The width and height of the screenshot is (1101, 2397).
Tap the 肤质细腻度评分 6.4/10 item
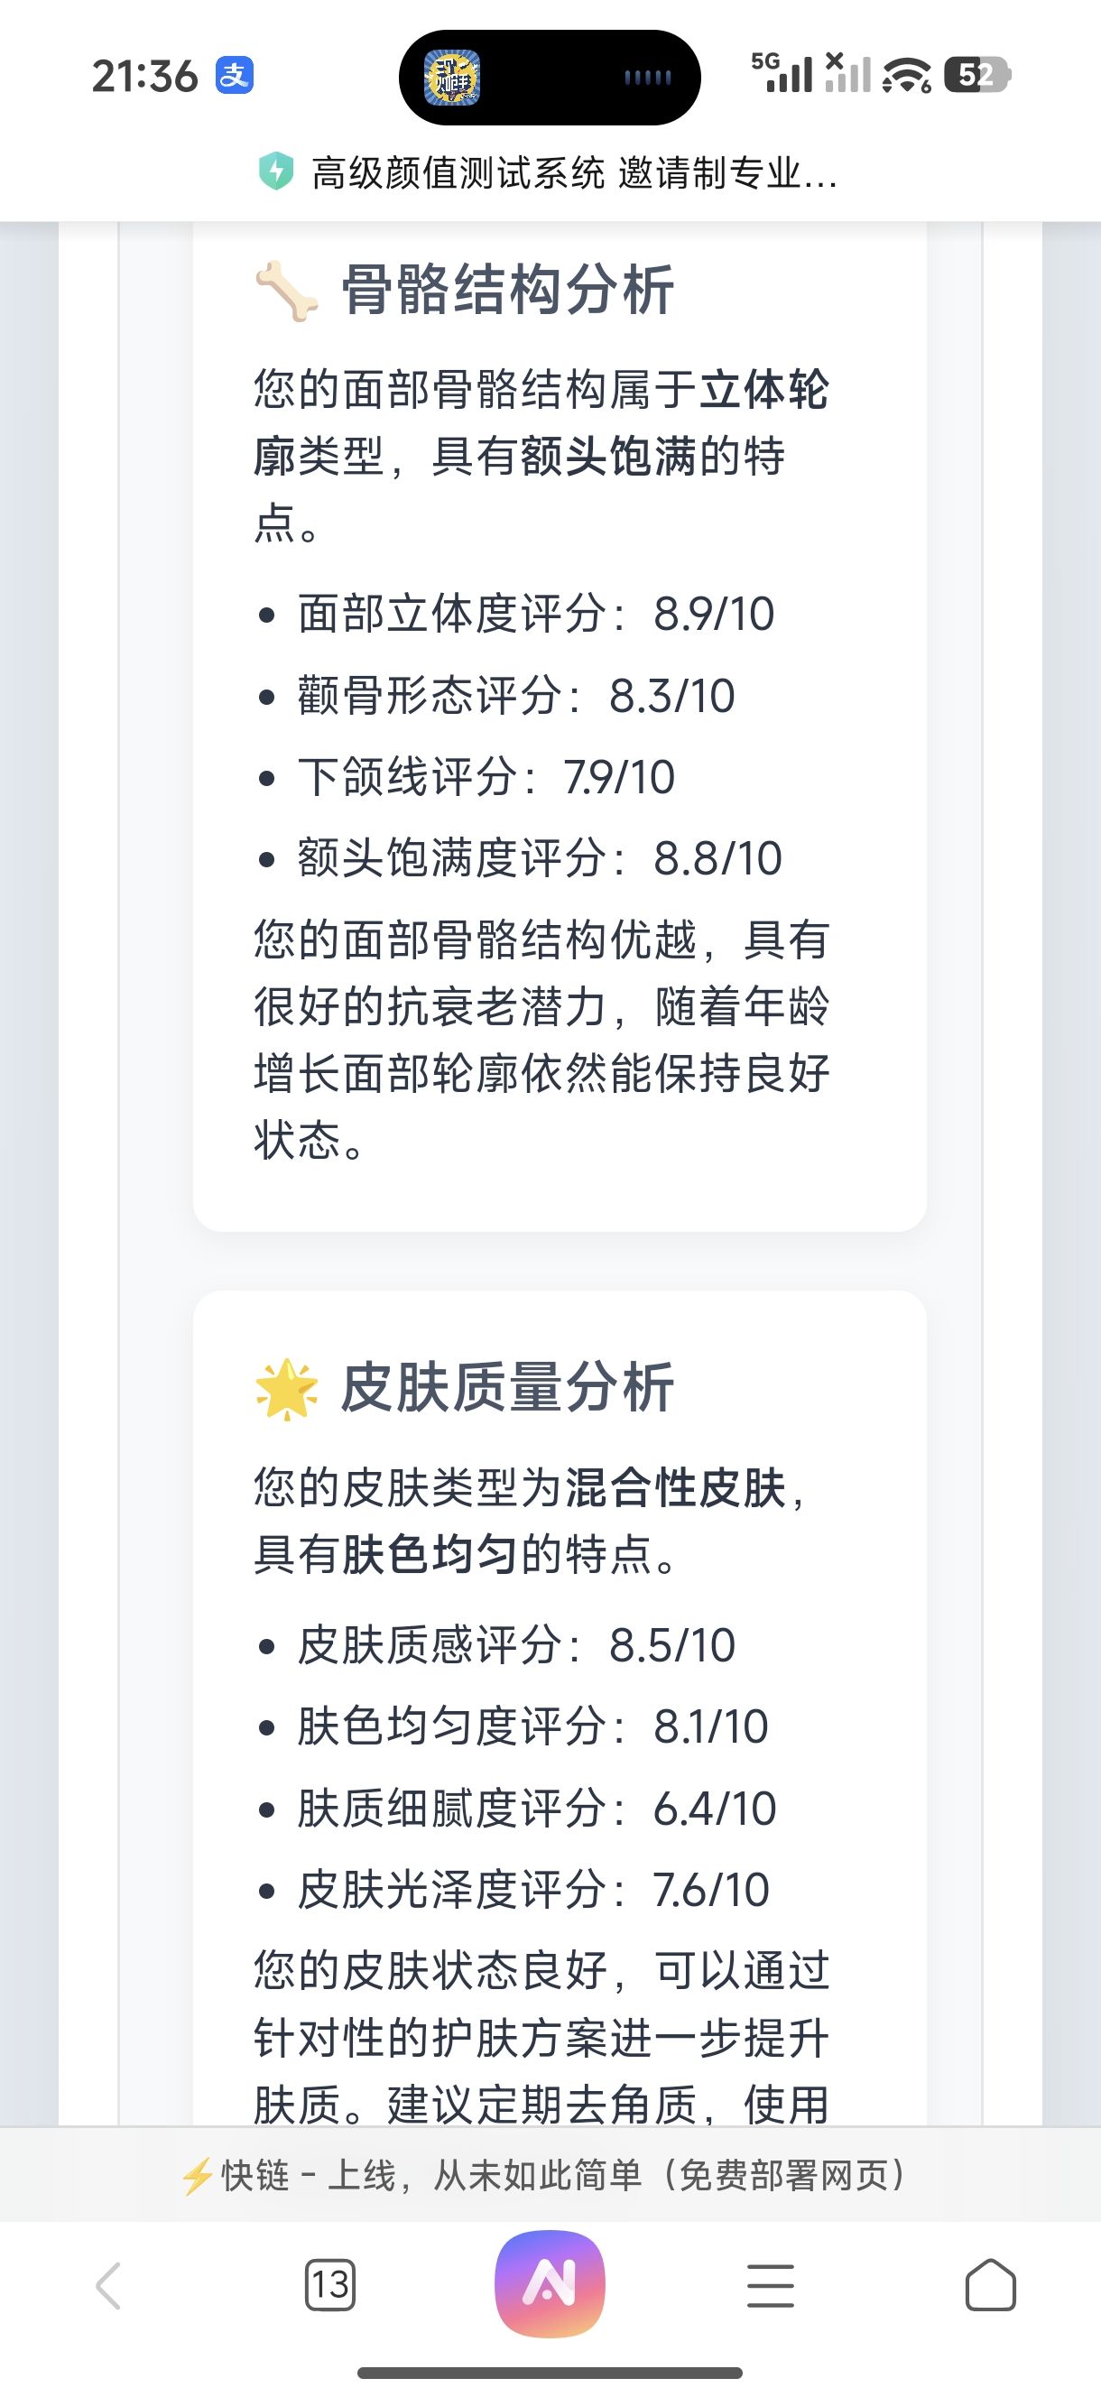pos(536,1808)
